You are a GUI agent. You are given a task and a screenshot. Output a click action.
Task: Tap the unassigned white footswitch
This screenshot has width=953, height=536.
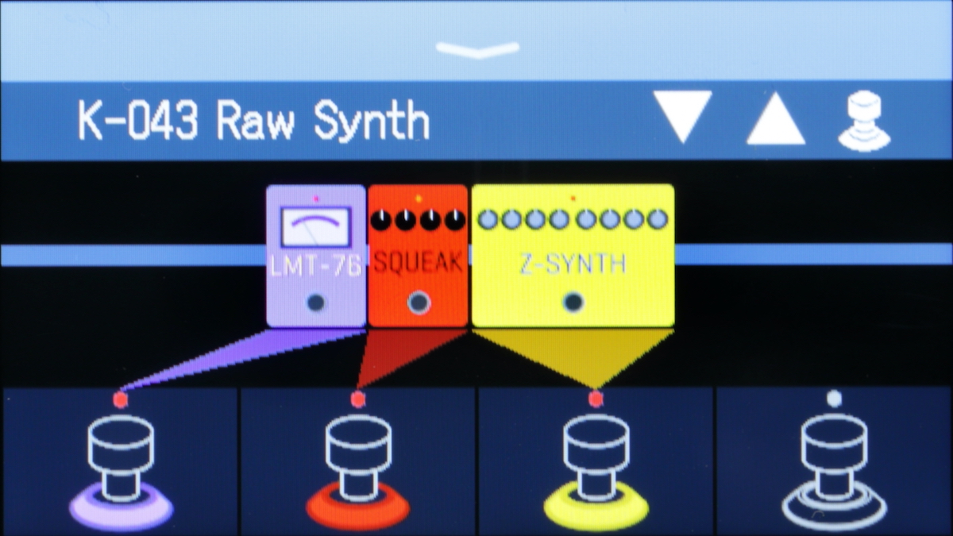(x=834, y=472)
